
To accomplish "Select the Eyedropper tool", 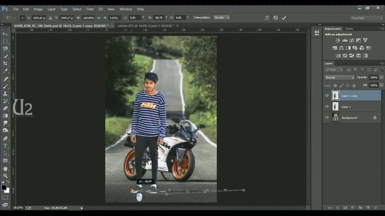I will (5, 71).
